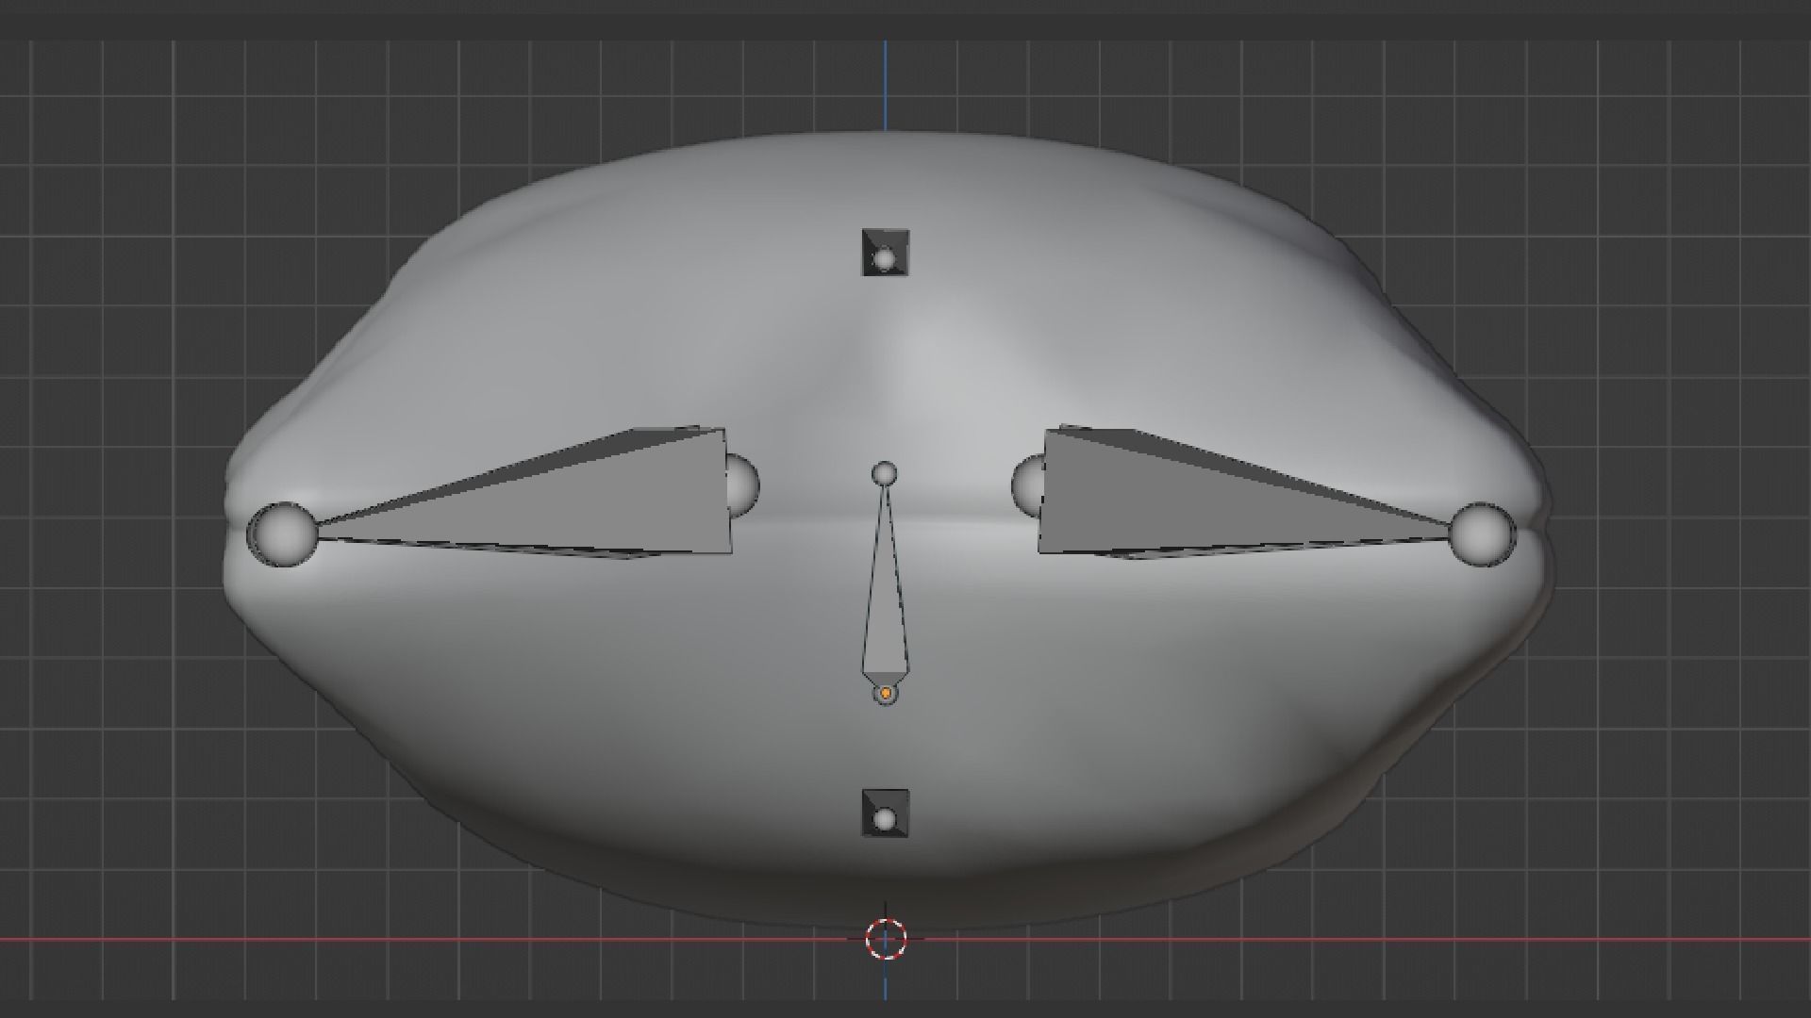This screenshot has width=1811, height=1018.
Task: Click the orange origin dot at central bone base
Action: pos(886,694)
